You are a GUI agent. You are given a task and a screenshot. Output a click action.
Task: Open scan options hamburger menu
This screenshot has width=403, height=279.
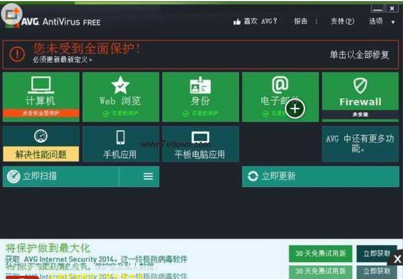pos(148,176)
